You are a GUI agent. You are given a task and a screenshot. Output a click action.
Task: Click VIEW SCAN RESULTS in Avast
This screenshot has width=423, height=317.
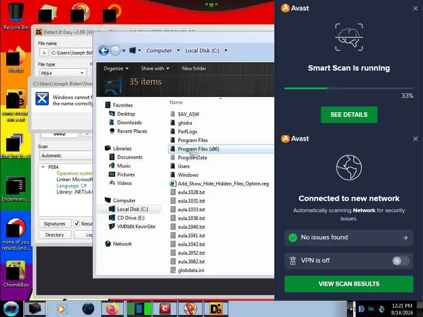coord(349,284)
